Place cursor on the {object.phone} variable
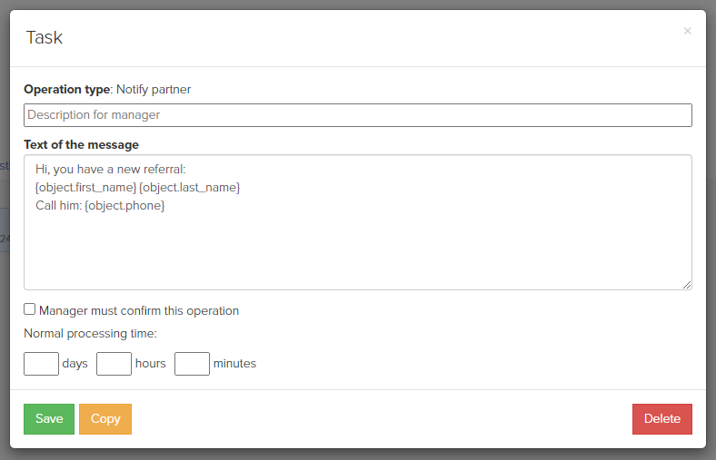The image size is (716, 460). (x=124, y=206)
